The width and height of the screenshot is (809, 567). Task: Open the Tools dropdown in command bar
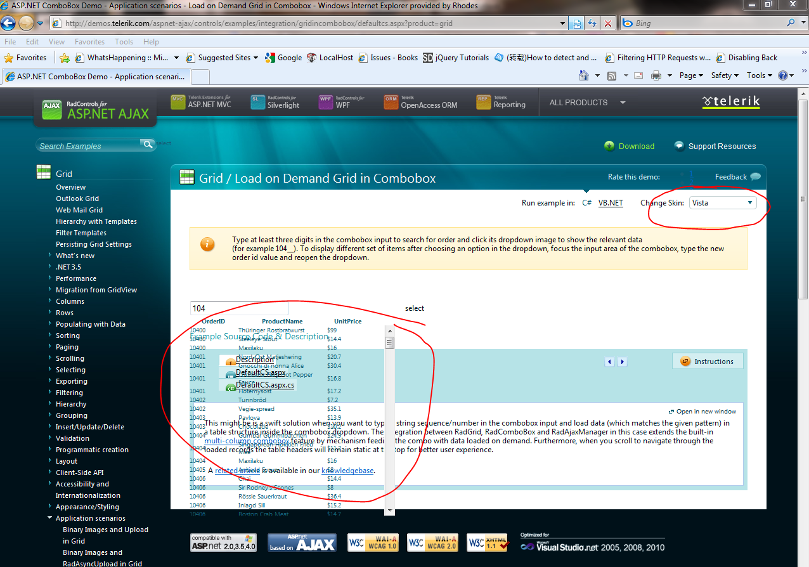coord(759,75)
